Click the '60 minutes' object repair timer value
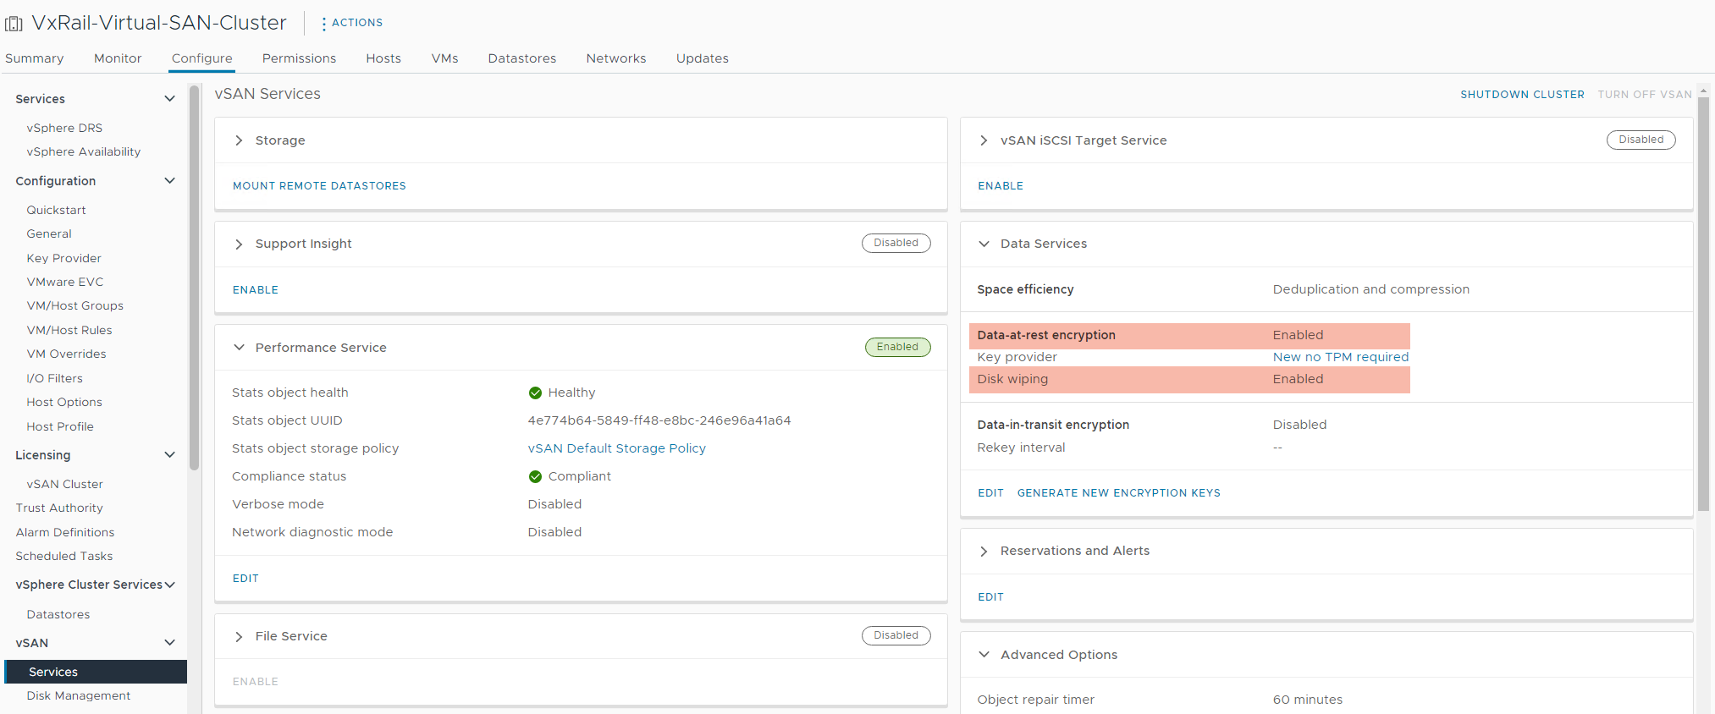 pos(1308,700)
